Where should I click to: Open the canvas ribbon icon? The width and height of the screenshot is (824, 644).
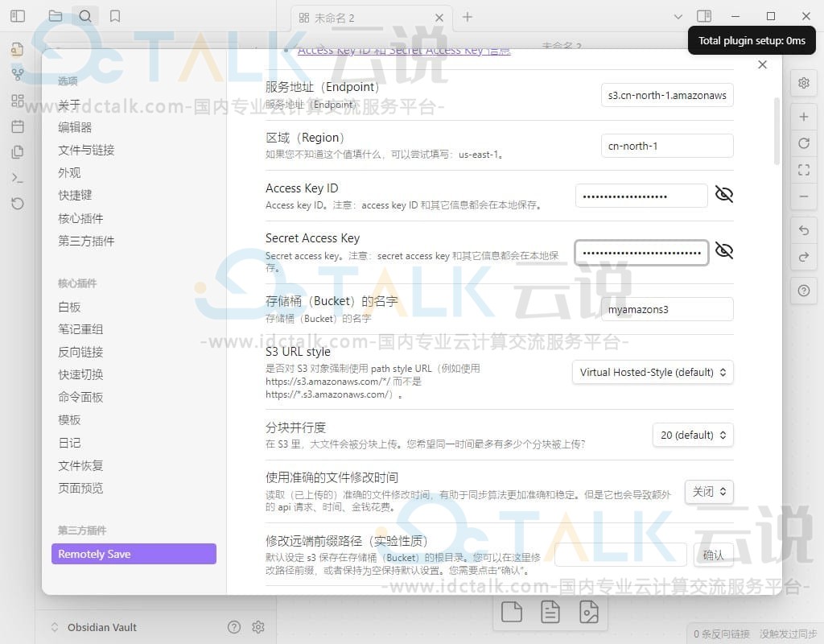(18, 101)
